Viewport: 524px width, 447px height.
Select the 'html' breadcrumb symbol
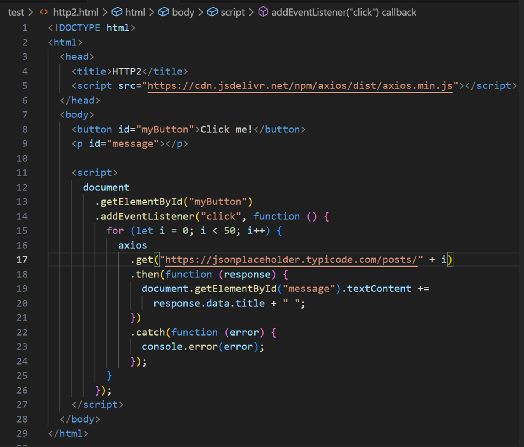point(135,12)
